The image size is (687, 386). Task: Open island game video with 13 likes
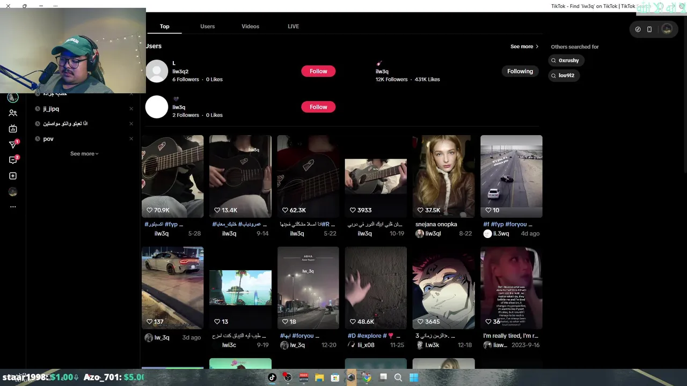[x=240, y=288]
